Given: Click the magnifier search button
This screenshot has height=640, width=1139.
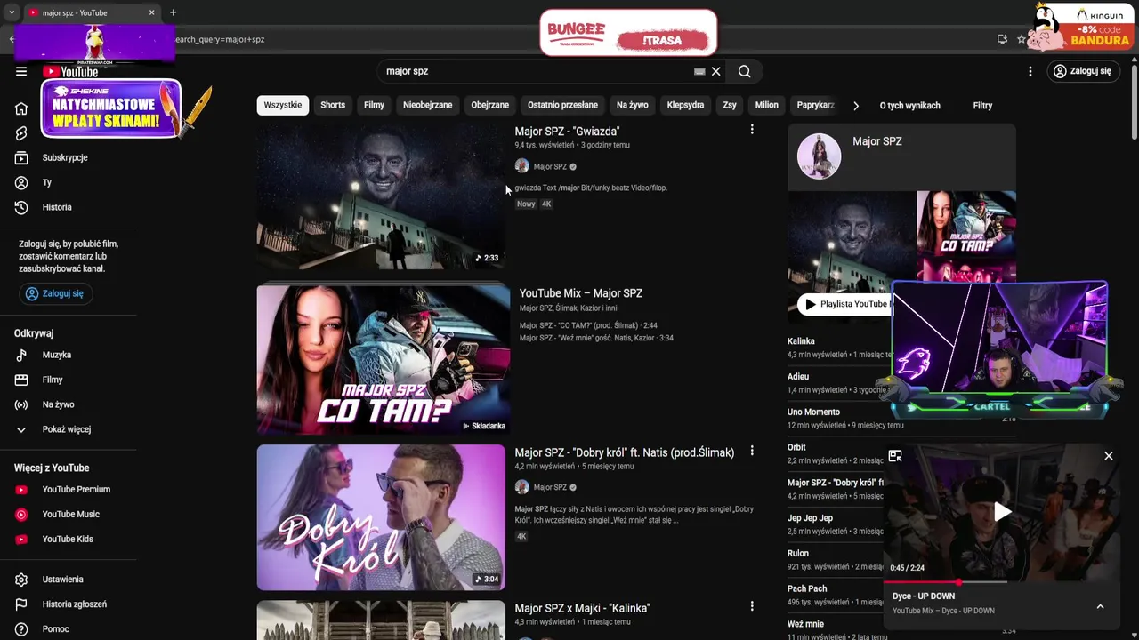Looking at the screenshot, I should pyautogui.click(x=745, y=71).
